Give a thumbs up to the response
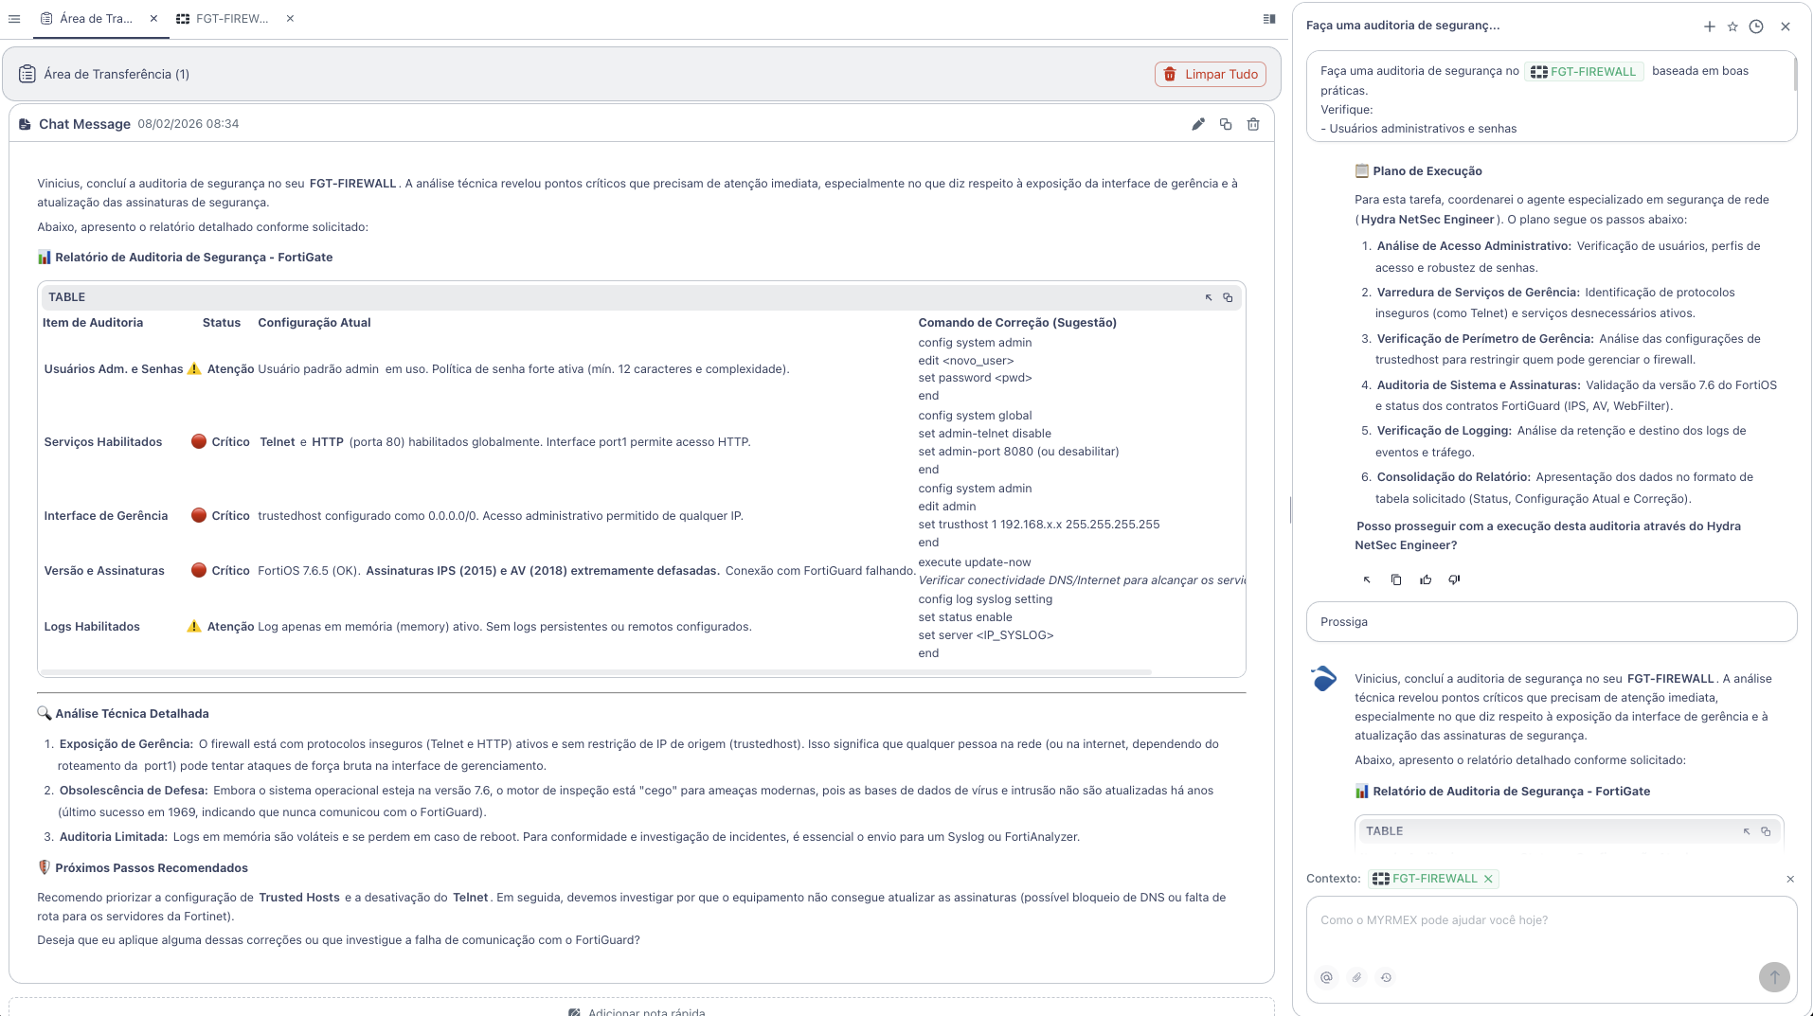The width and height of the screenshot is (1813, 1016). (x=1426, y=579)
